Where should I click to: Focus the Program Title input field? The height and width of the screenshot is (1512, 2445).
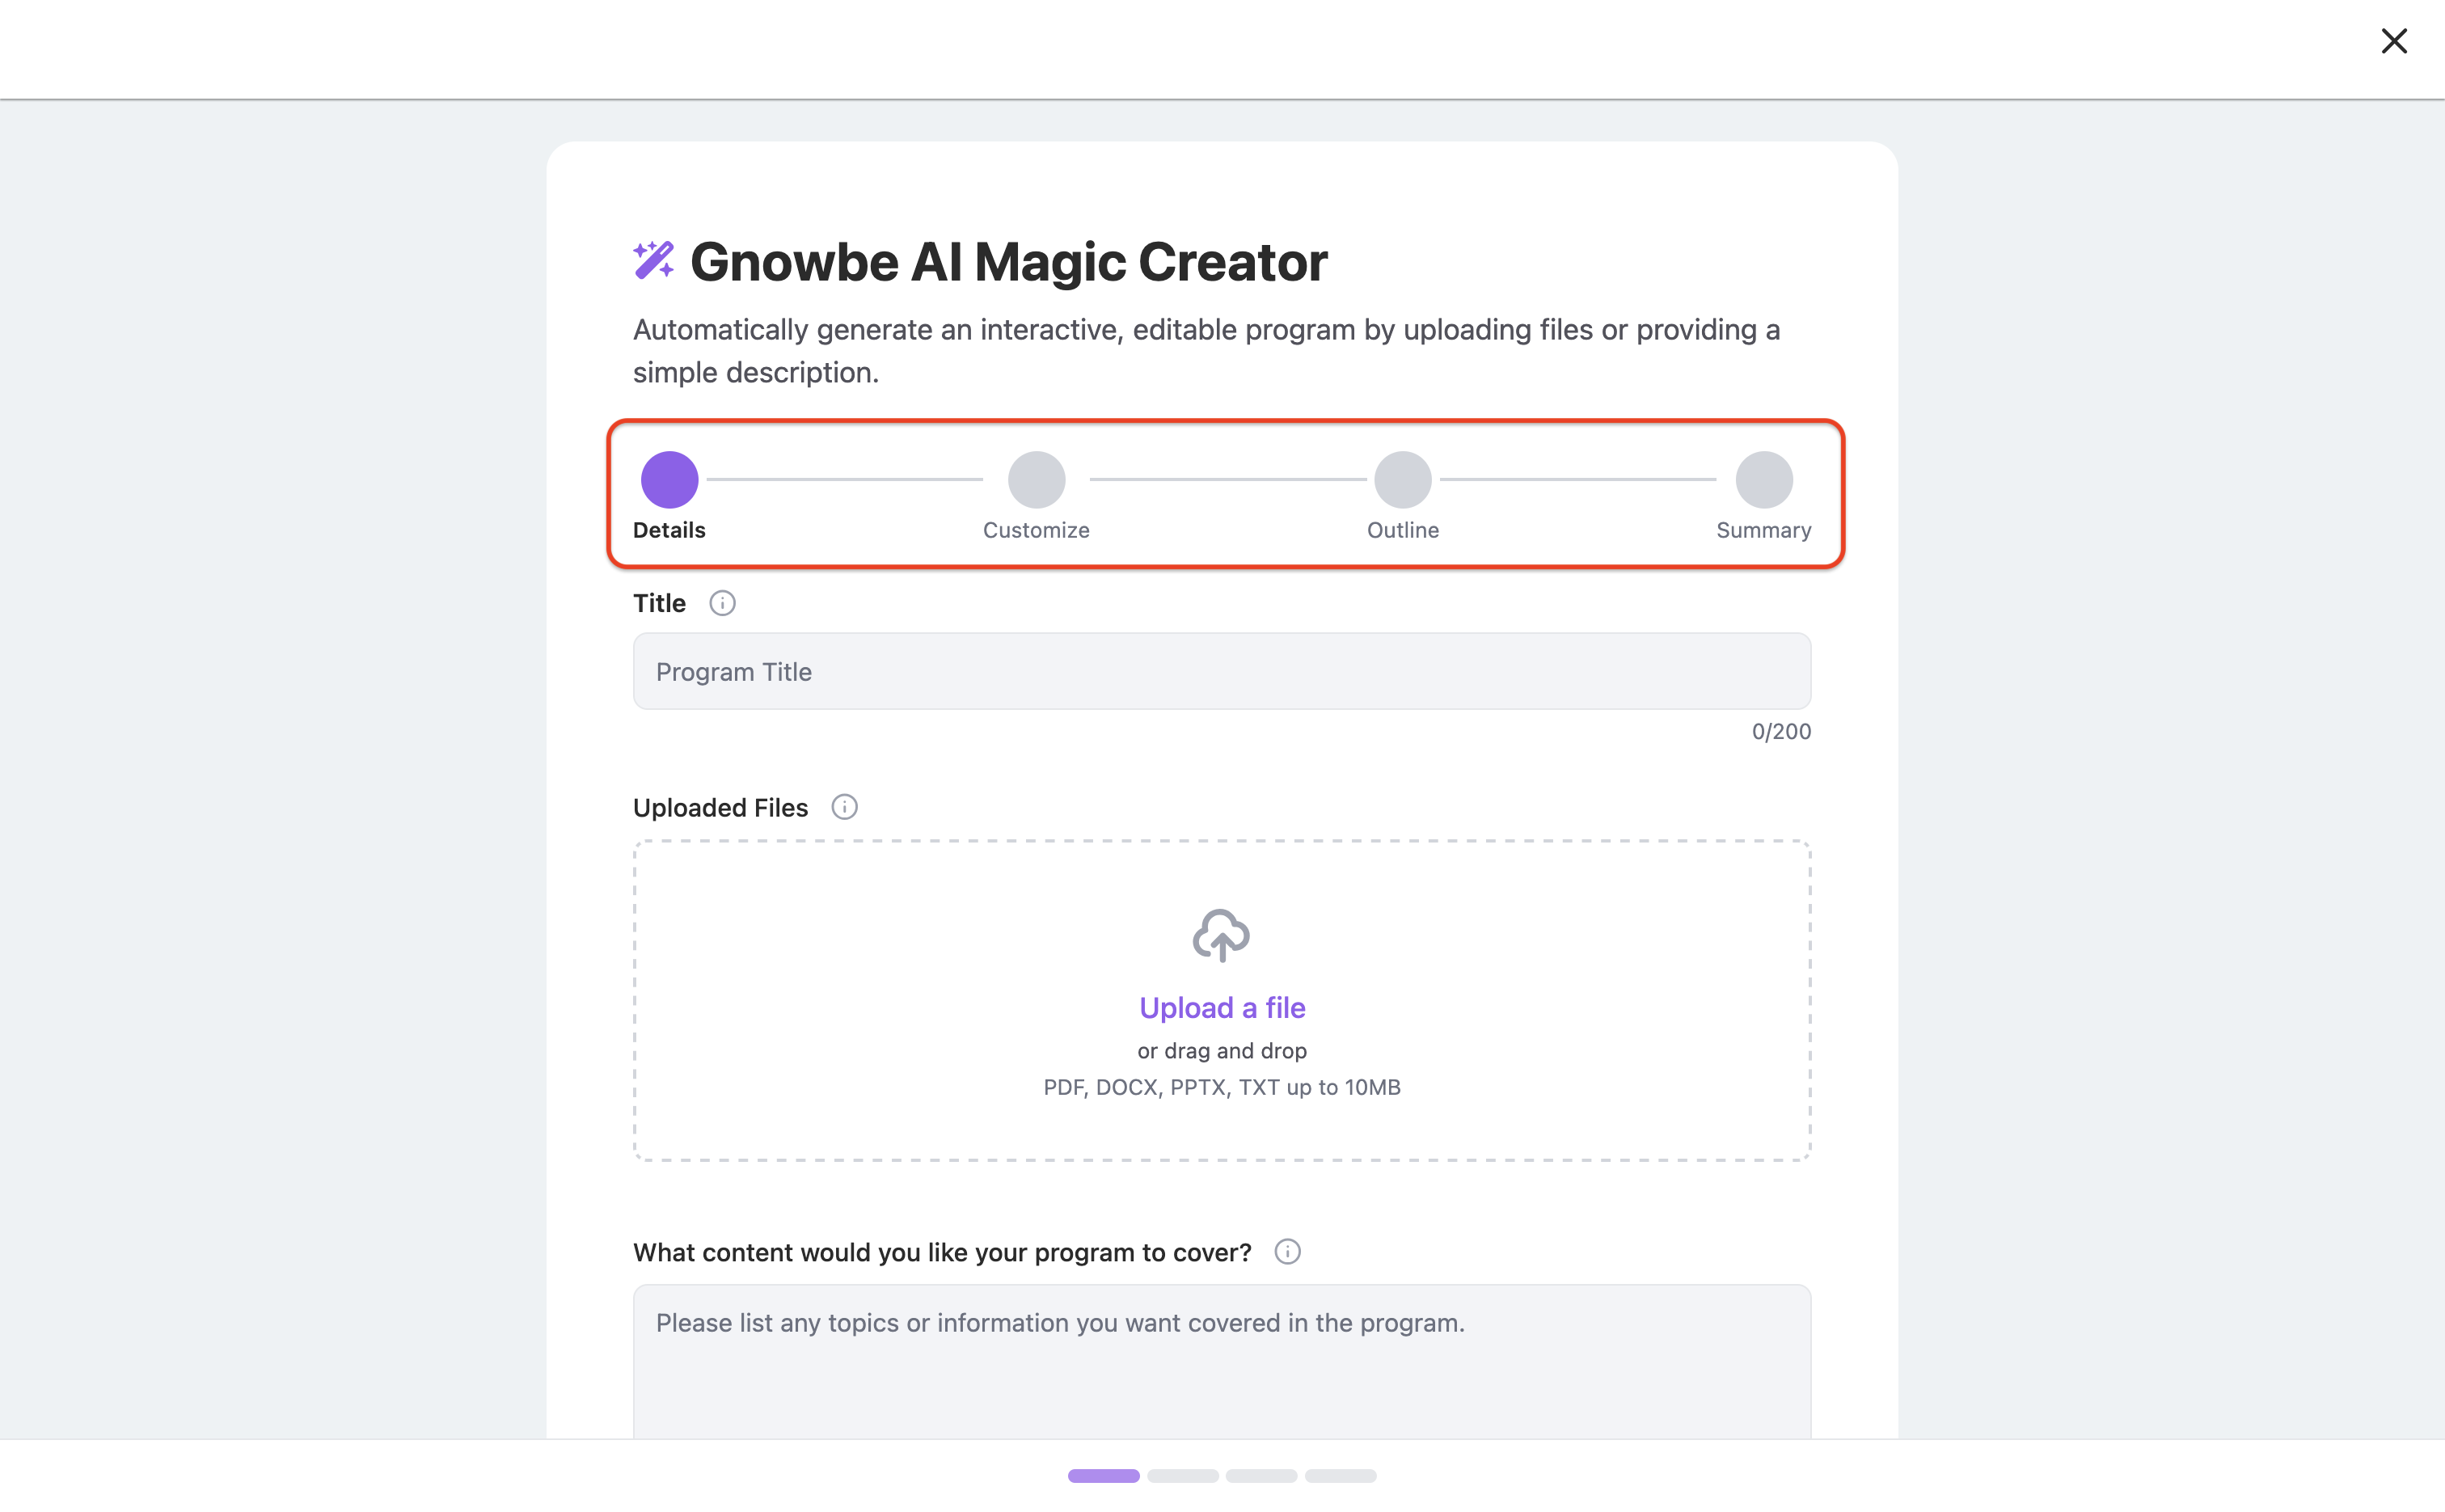point(1222,671)
